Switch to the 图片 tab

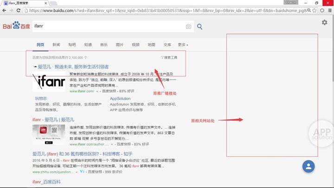120,45
